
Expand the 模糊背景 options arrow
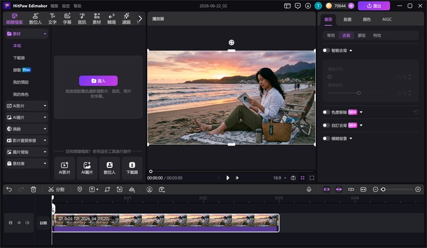351,138
